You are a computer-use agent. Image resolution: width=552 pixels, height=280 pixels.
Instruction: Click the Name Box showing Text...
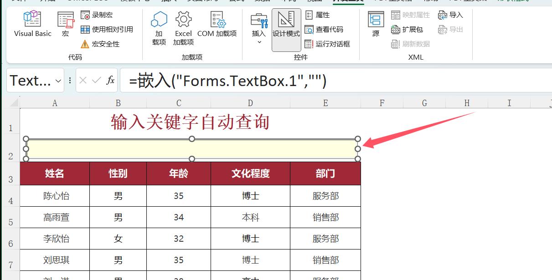(x=31, y=81)
